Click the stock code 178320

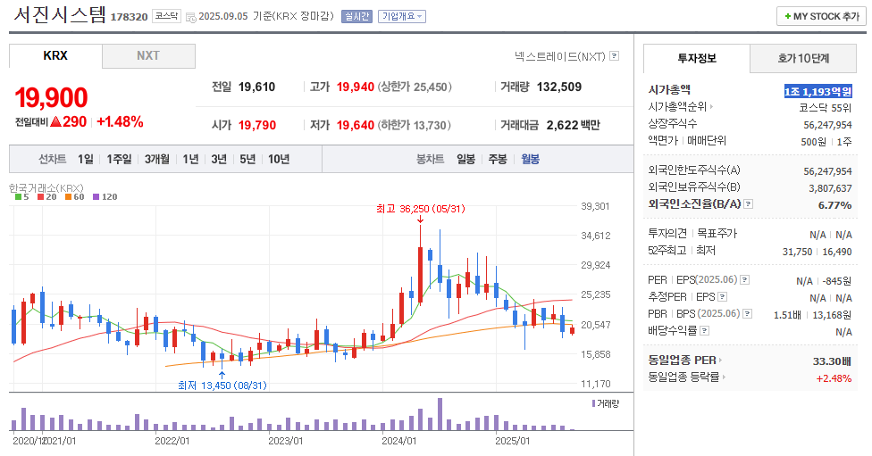pos(129,17)
